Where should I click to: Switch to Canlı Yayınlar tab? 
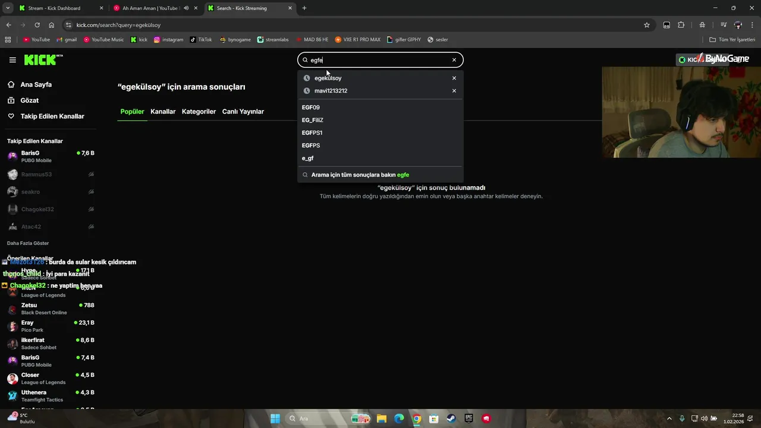tap(243, 112)
